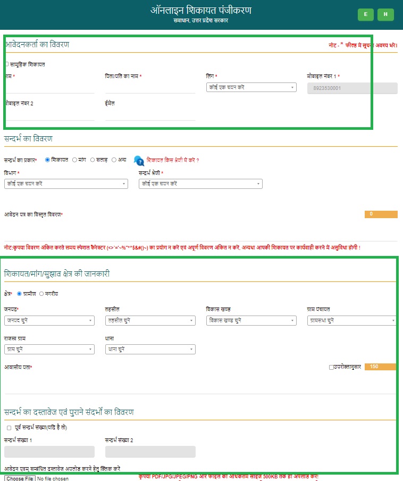The height and width of the screenshot is (481, 403).
Task: Open the ग्रामसभा चुनें dropdown
Action: pyautogui.click(x=351, y=320)
